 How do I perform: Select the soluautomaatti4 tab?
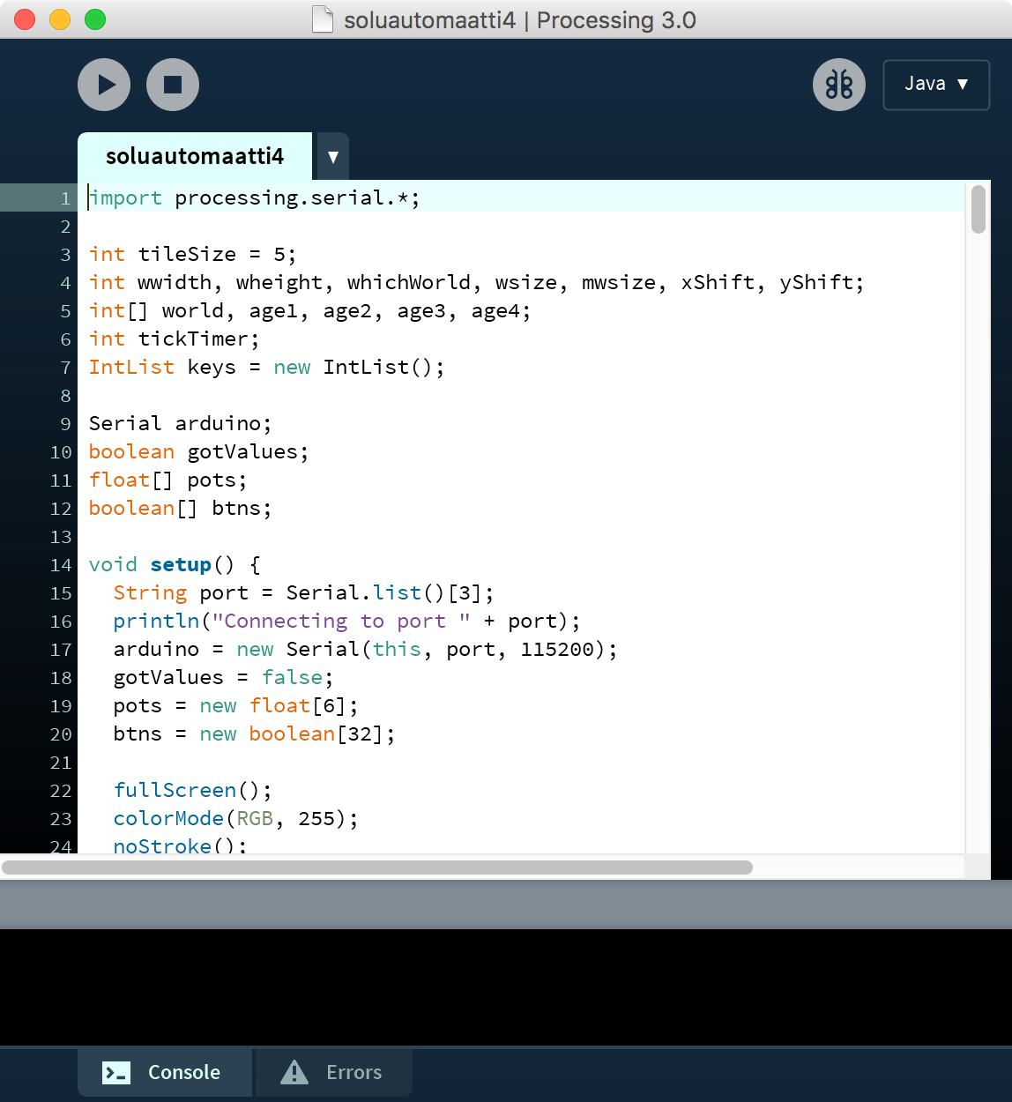tap(195, 156)
